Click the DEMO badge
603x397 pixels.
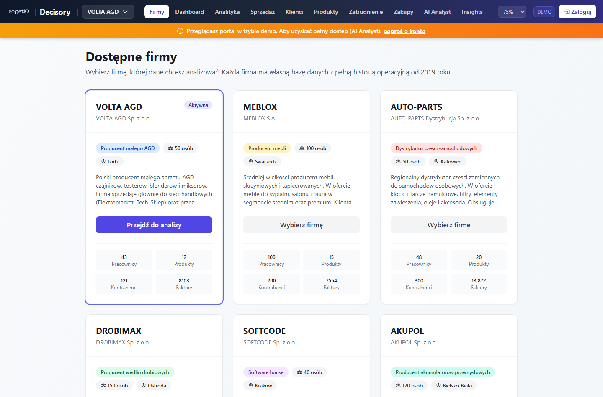pyautogui.click(x=544, y=12)
